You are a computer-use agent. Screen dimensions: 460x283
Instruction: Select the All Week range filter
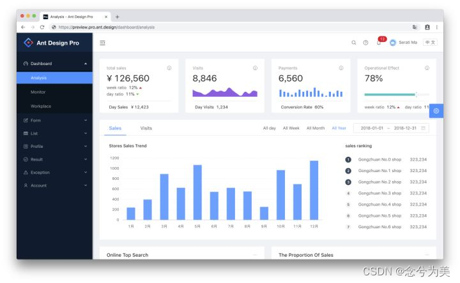(x=291, y=128)
